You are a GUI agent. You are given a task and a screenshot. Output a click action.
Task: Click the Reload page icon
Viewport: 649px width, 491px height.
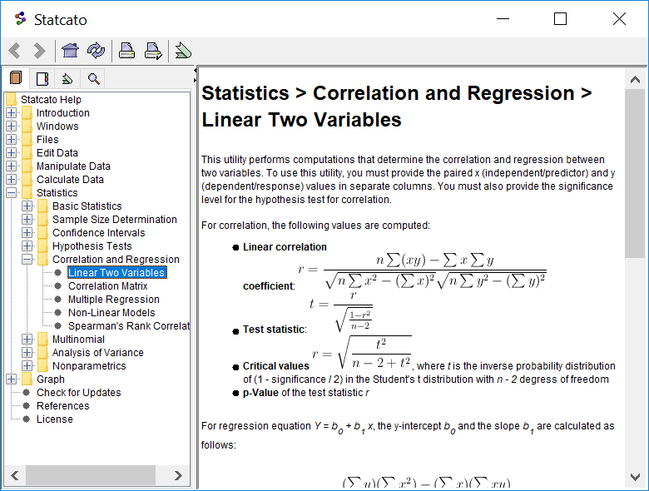(96, 51)
